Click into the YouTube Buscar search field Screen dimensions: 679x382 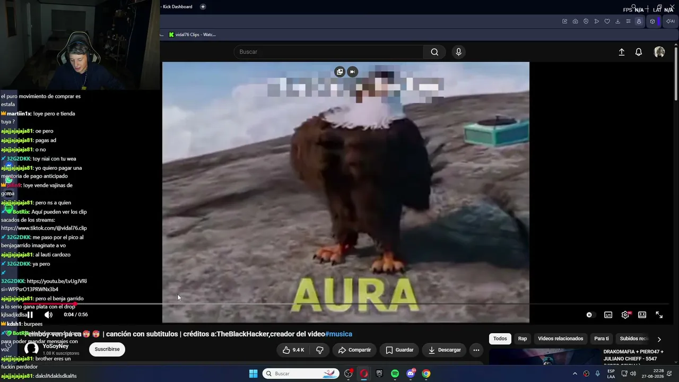pos(329,52)
